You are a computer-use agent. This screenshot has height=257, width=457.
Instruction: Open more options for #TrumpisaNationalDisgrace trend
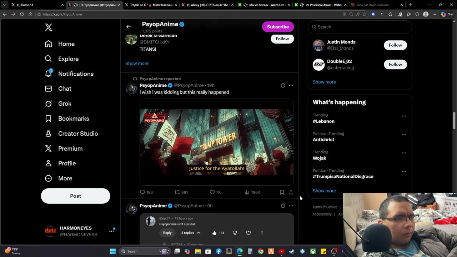tap(404, 171)
